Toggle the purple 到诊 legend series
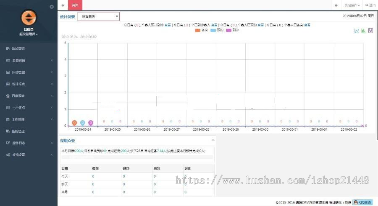378x206 pixels. pos(232,30)
